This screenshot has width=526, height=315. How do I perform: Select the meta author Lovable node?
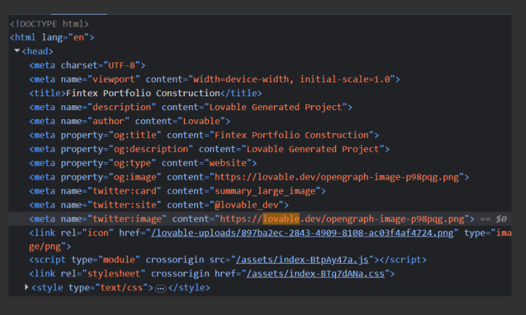(x=129, y=121)
